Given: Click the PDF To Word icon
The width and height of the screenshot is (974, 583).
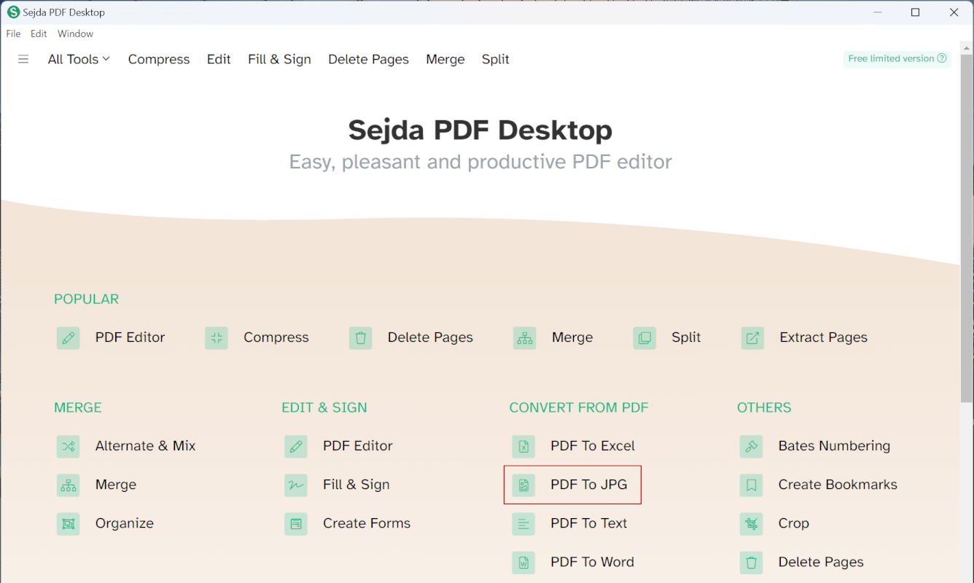Looking at the screenshot, I should 523,563.
